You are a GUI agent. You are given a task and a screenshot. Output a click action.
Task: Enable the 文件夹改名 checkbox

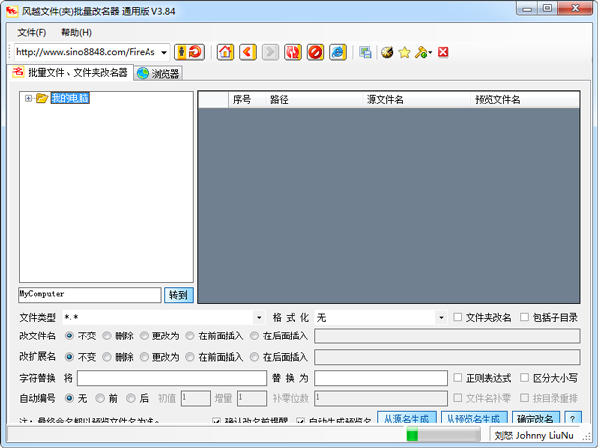point(458,317)
